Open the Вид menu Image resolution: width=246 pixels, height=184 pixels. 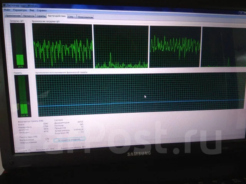[x=32, y=10]
